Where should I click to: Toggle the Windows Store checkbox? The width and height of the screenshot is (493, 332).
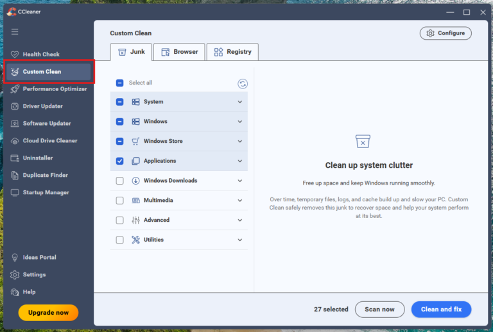(x=119, y=141)
